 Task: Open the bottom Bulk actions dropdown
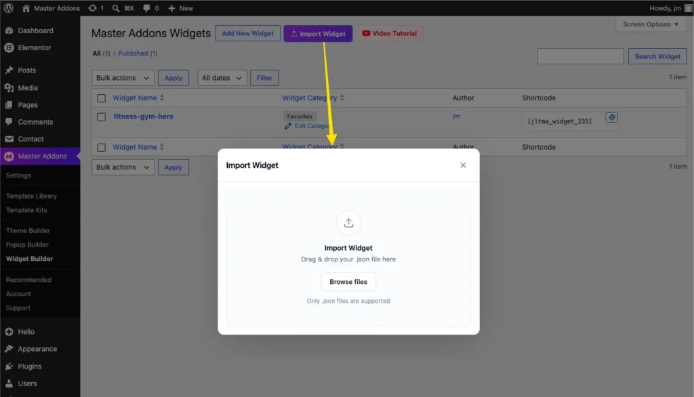(123, 167)
